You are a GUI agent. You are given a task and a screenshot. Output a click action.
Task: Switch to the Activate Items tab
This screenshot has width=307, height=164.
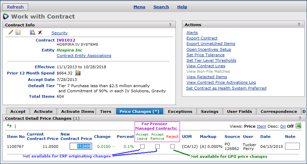77,111
